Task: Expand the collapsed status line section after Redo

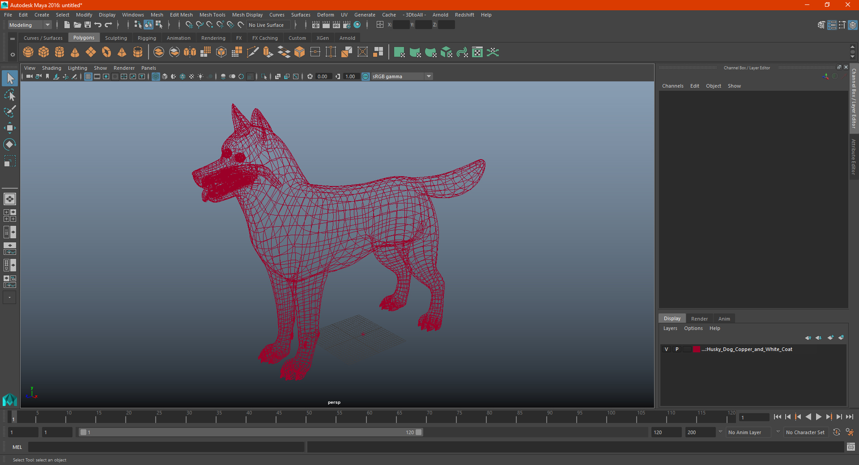Action: coord(118,25)
